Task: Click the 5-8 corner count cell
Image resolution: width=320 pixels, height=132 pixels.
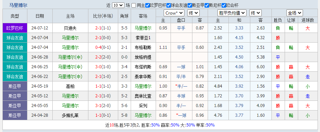Action: [x=124, y=115]
